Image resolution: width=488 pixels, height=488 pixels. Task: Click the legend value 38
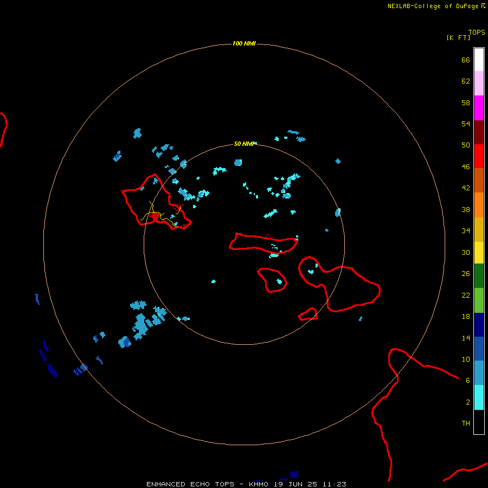(x=466, y=209)
